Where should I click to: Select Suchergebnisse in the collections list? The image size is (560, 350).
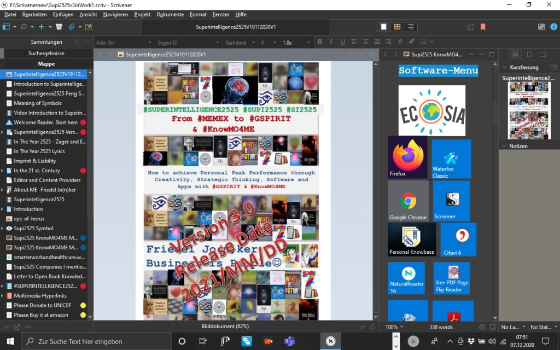tap(46, 54)
